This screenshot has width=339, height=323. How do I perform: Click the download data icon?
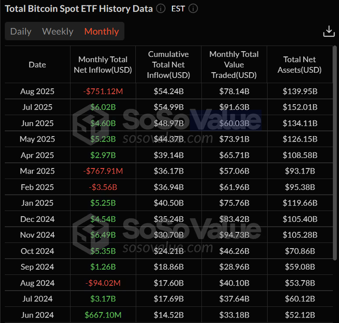(329, 31)
